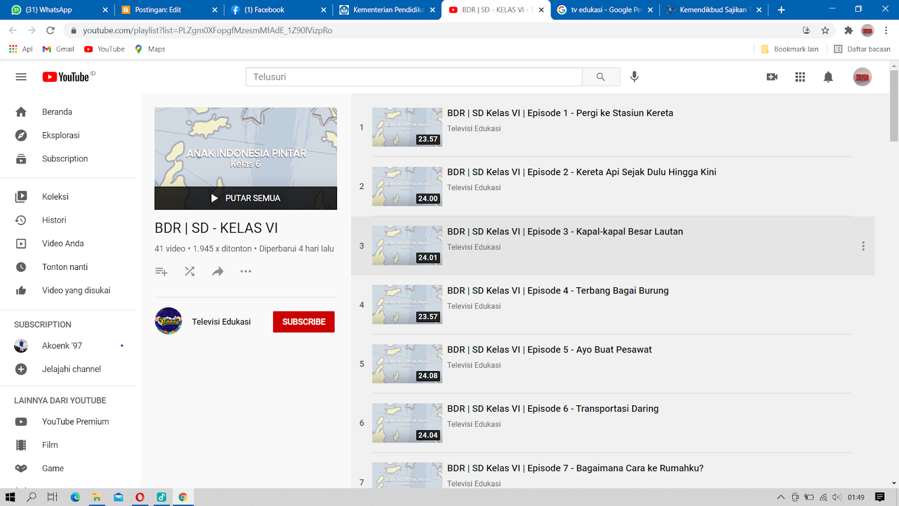Open Episode 5 Ayo Buat Pesawat
The width and height of the screenshot is (899, 506).
coord(550,350)
